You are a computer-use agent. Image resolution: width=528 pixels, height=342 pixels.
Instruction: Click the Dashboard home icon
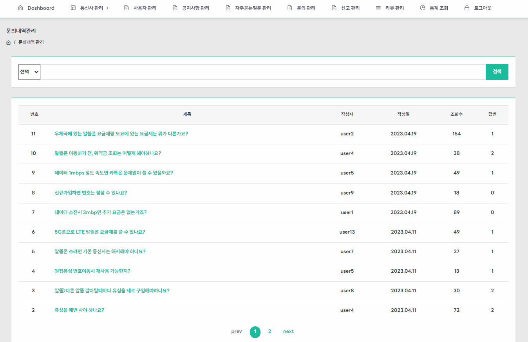(x=20, y=7)
